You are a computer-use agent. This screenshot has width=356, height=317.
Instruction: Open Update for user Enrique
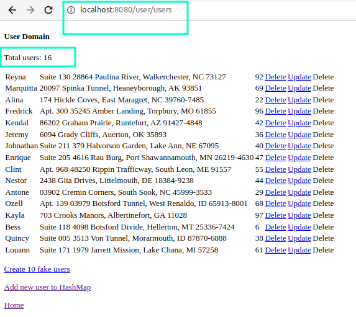(299, 158)
